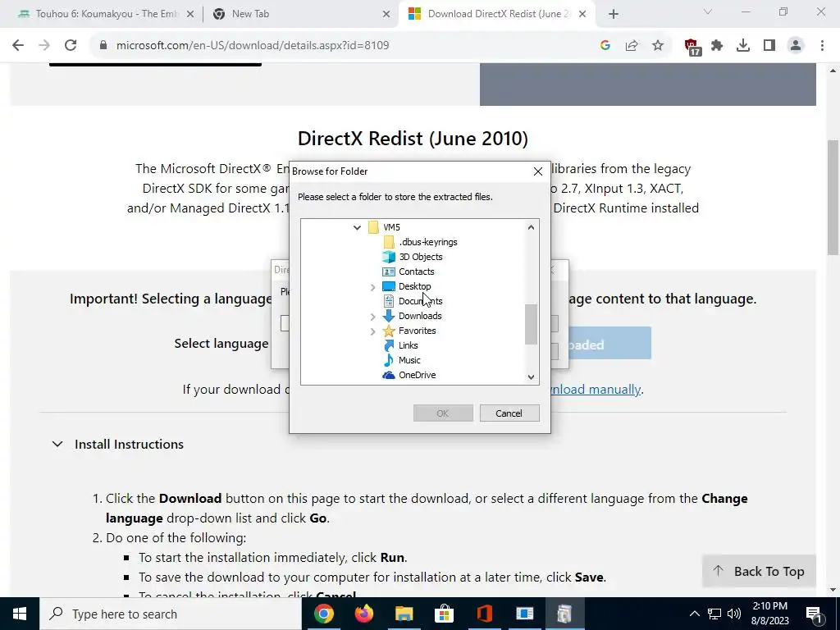
Task: Select the Music folder
Action: click(x=409, y=360)
